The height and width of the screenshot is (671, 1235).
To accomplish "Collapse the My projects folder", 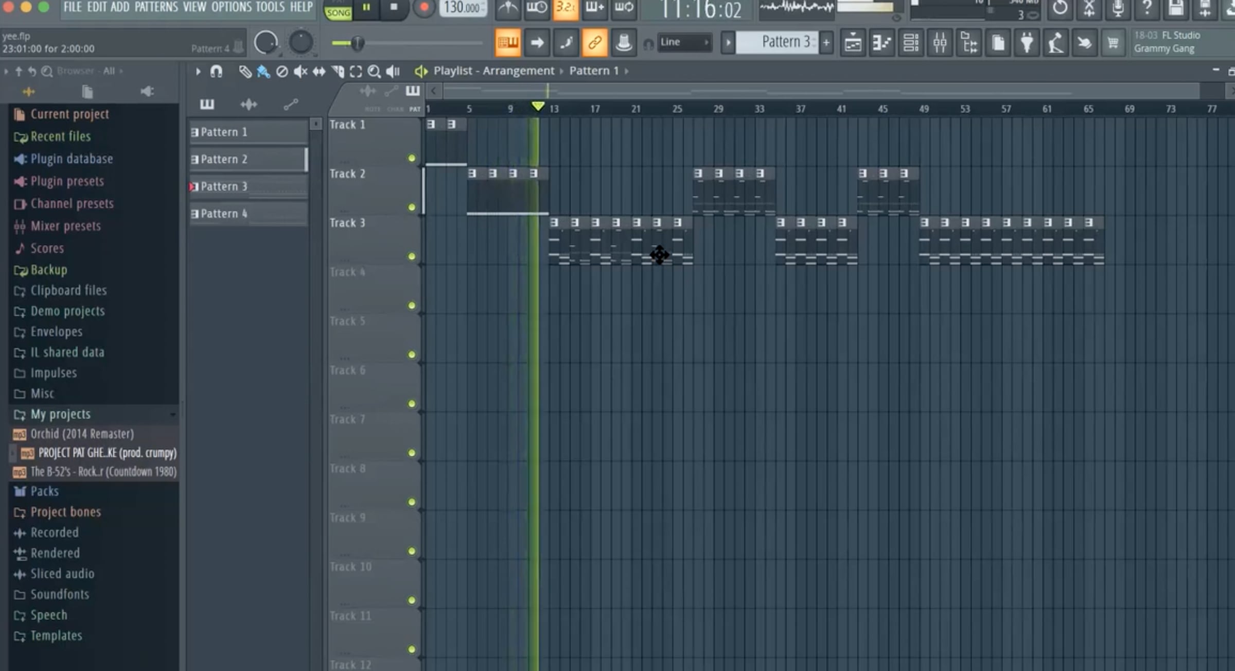I will [60, 415].
